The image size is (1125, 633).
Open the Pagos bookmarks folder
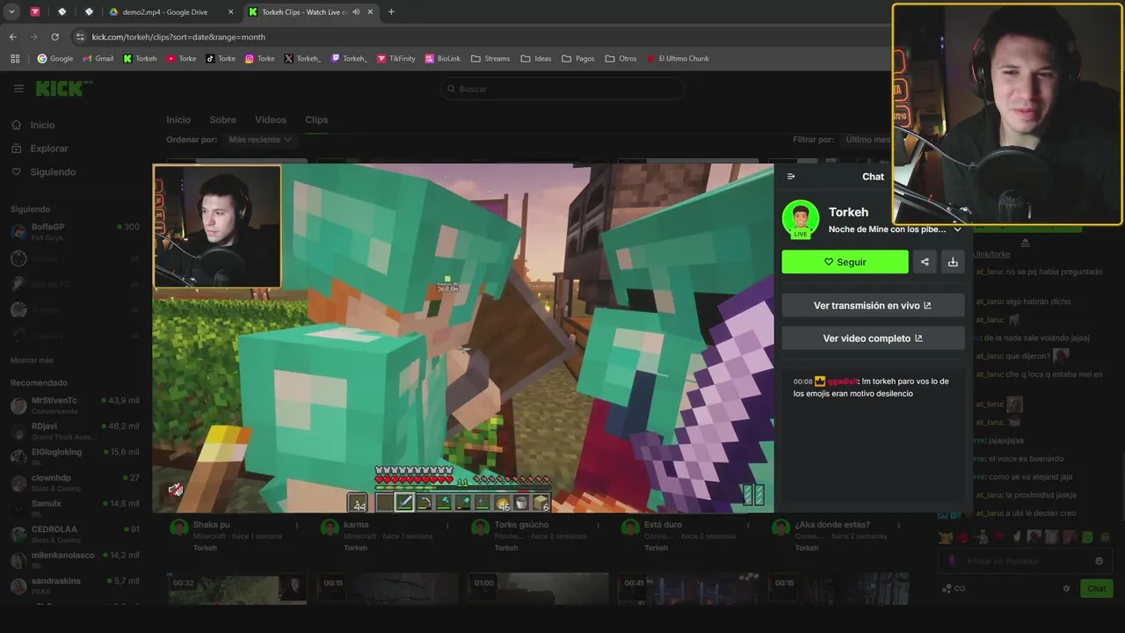point(578,59)
